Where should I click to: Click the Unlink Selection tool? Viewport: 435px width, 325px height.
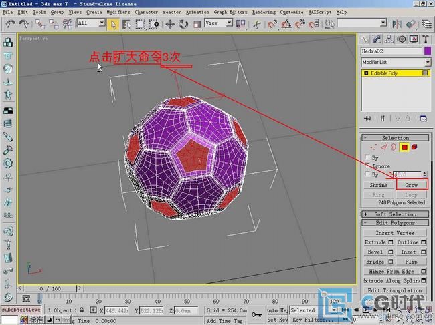pos(54,24)
